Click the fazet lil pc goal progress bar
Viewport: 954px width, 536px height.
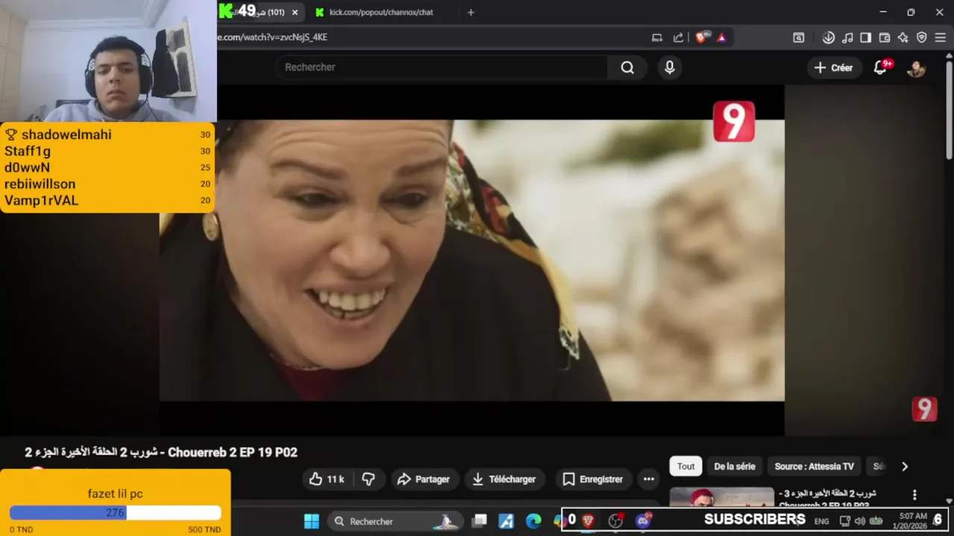point(116,513)
